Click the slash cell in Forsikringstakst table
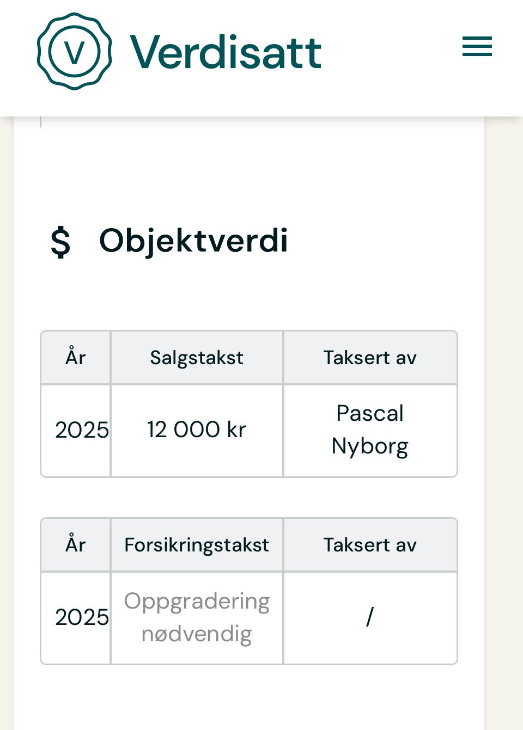This screenshot has width=523, height=730. pos(370,617)
